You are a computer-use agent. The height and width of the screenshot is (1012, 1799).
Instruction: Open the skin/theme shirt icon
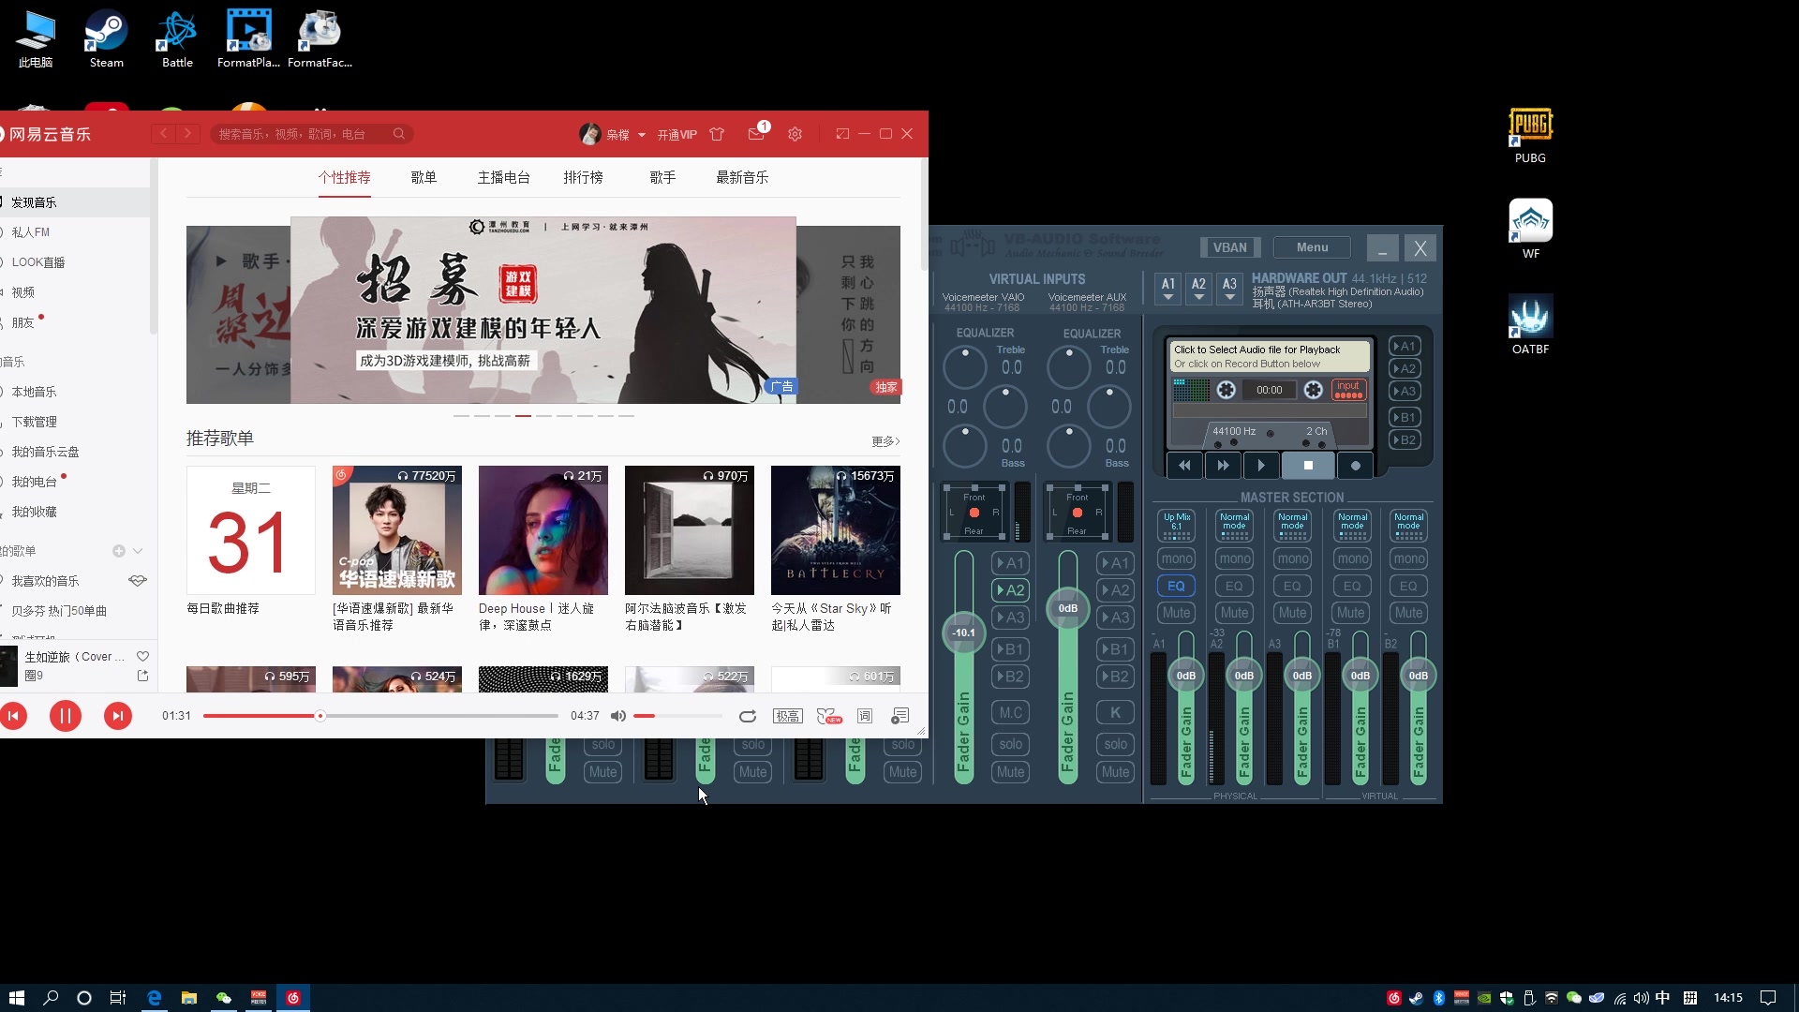pos(717,134)
